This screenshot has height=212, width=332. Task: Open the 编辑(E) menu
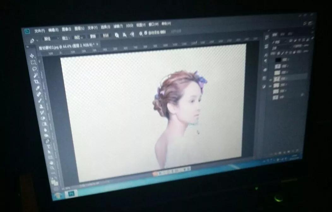tap(53, 30)
